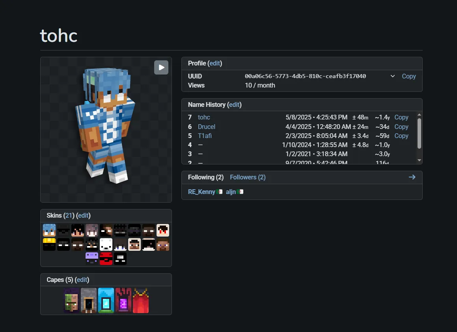Choose the white ghost skin head
The image size is (457, 332).
pos(106,244)
